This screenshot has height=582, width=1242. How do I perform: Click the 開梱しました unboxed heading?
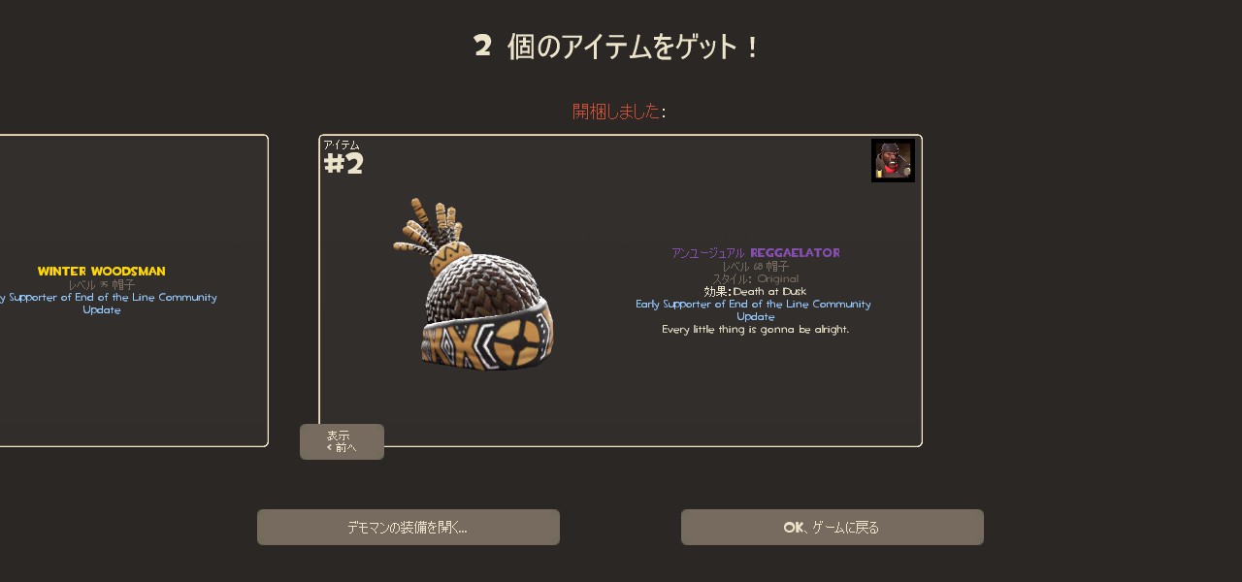(x=616, y=112)
